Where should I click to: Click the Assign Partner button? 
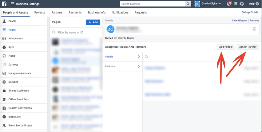click(248, 47)
